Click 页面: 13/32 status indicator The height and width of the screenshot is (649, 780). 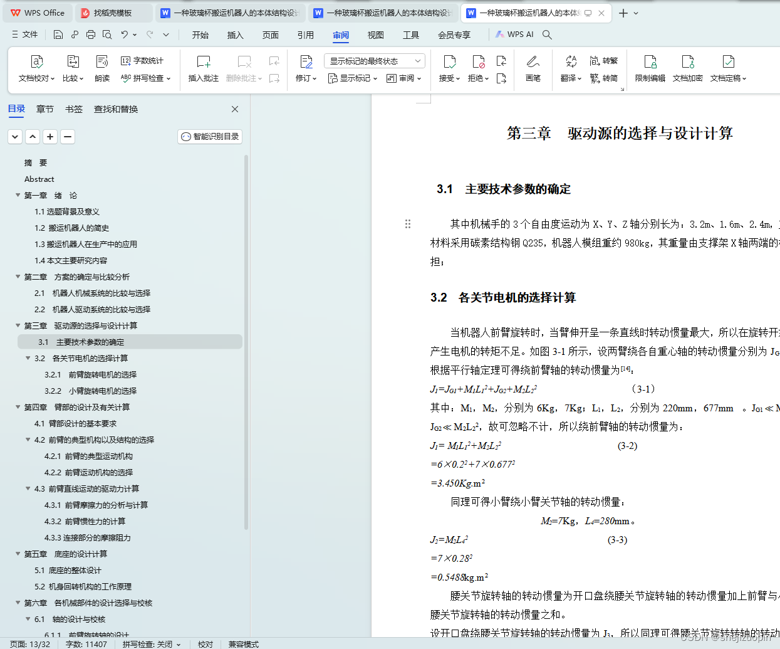tap(30, 644)
